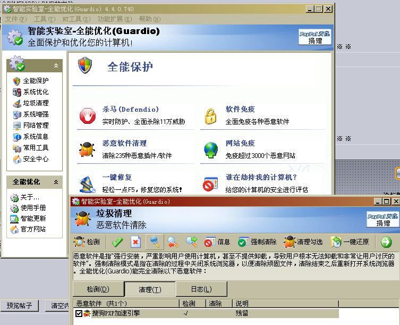Click the padlock 软件免疫 icon
The height and width of the screenshot is (325, 400).
coord(210,116)
